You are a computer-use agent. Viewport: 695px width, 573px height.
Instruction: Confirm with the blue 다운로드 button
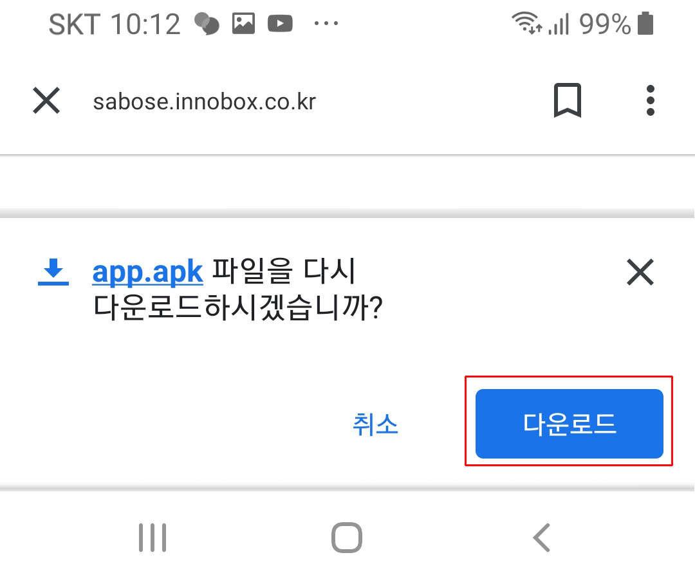pyautogui.click(x=569, y=423)
